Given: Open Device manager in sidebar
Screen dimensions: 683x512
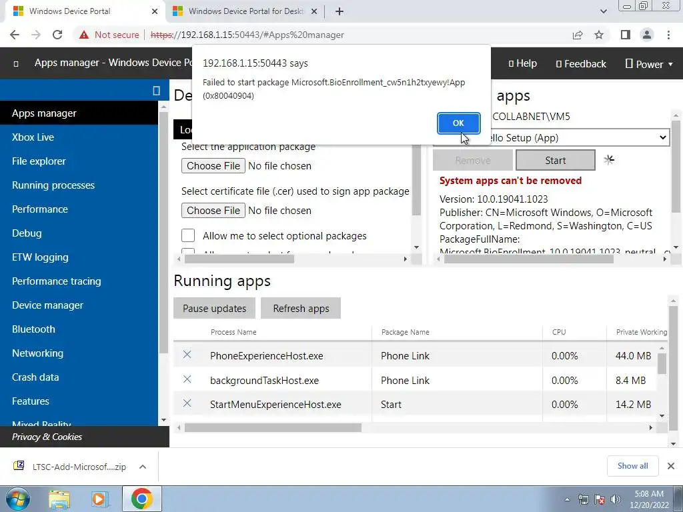Looking at the screenshot, I should (x=79, y=305).
